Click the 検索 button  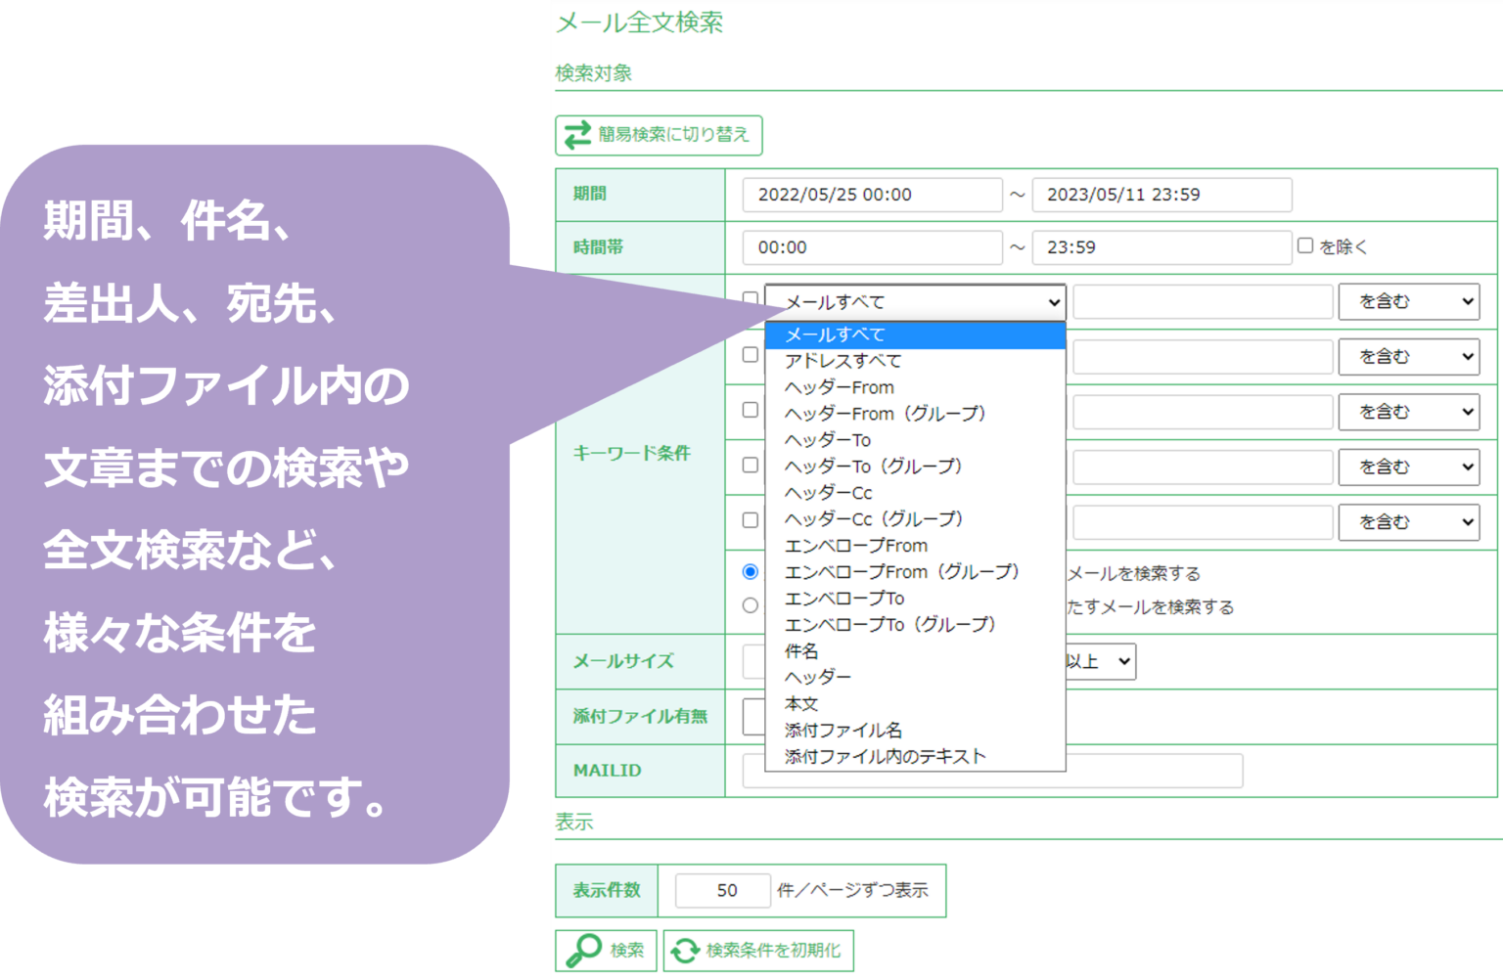click(x=605, y=949)
